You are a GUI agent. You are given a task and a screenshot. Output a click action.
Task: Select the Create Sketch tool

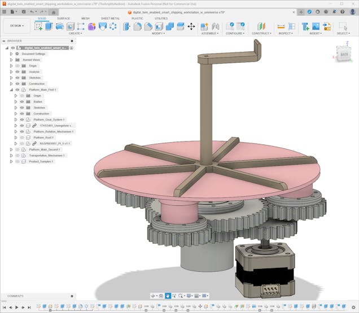(x=39, y=26)
